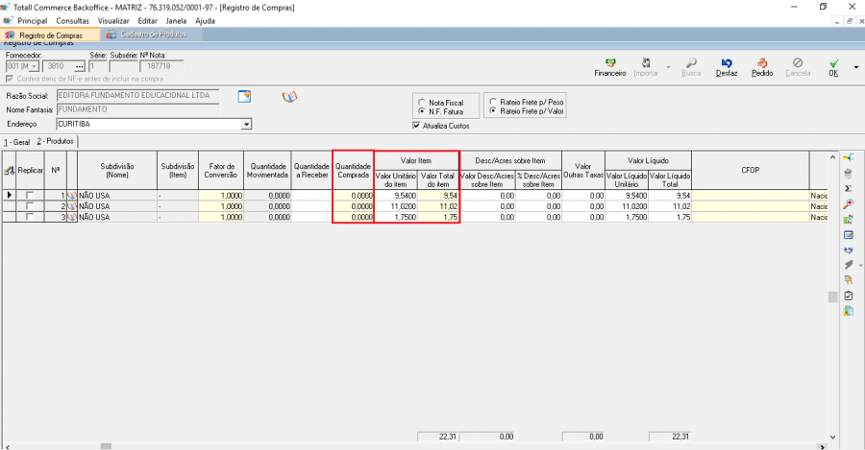Viewport: 865px width, 450px height.
Task: Expand the Endereço dropdown showing CURITIBA
Action: click(x=246, y=125)
